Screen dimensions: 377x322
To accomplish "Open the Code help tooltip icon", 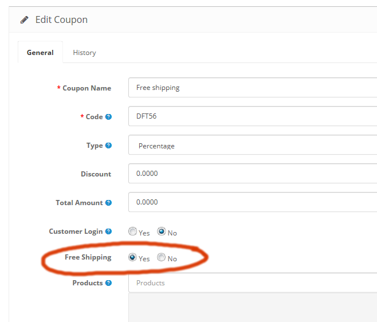I will [108, 117].
